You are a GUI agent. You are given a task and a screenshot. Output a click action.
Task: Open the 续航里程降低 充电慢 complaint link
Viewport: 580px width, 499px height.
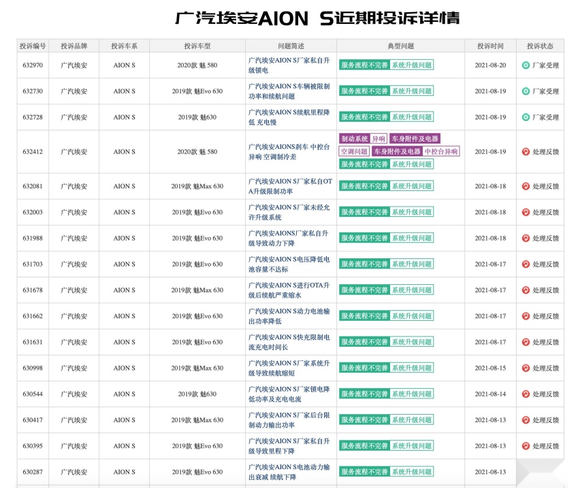coord(289,117)
